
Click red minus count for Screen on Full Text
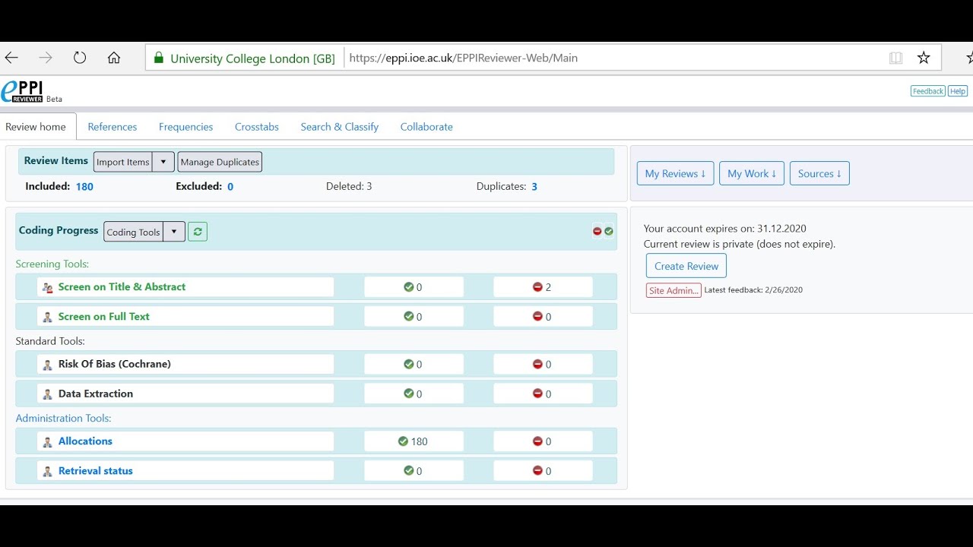[543, 317]
